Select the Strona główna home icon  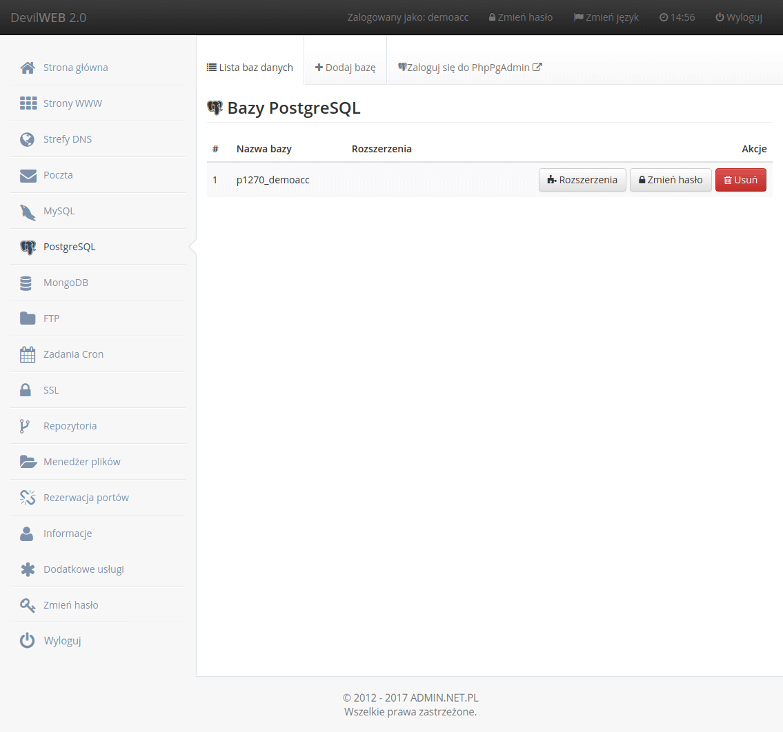[28, 67]
